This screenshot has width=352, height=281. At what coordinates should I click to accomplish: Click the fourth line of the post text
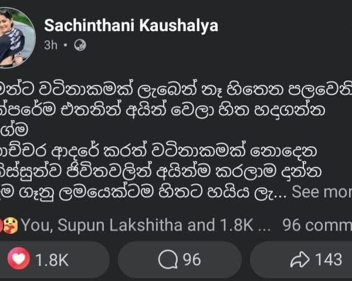click(x=158, y=152)
